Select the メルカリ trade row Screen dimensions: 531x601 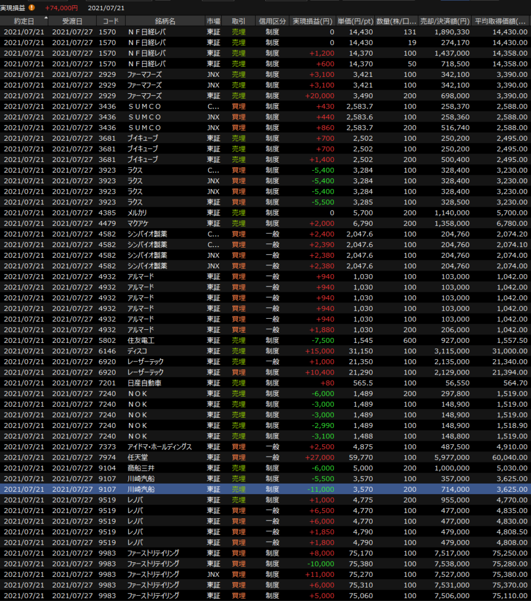click(x=265, y=212)
